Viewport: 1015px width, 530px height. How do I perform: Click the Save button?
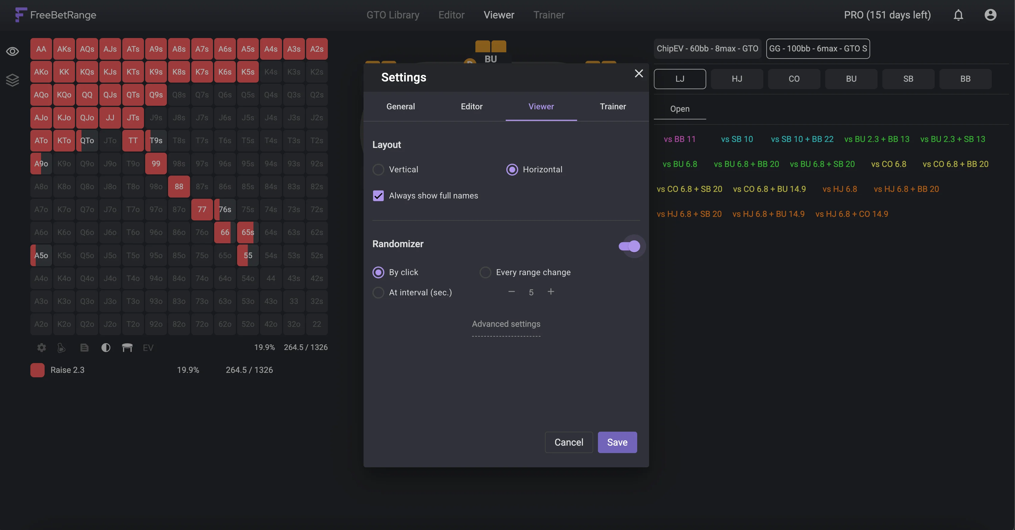point(617,442)
